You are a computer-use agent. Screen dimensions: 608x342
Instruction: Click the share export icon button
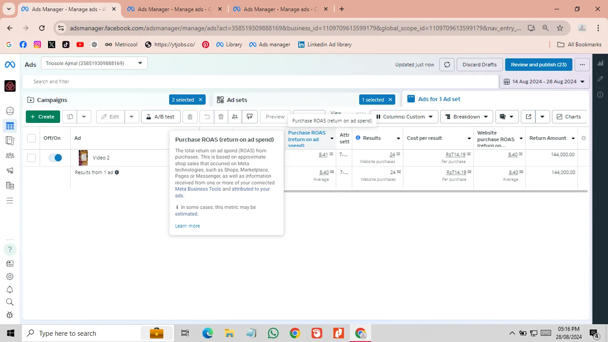click(x=528, y=117)
